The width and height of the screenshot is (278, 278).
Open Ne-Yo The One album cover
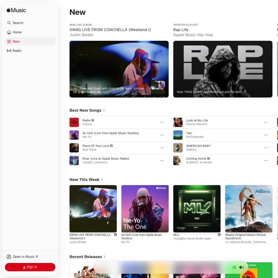145,209
